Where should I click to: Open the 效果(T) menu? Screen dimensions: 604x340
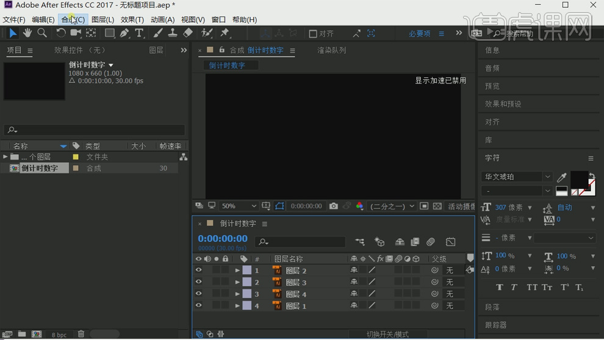132,19
